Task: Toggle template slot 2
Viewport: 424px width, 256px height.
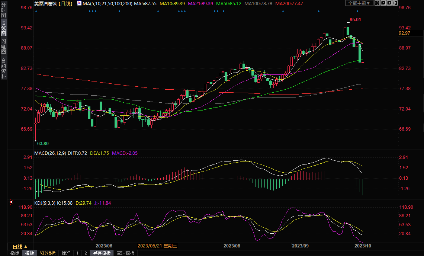Action: point(85,253)
